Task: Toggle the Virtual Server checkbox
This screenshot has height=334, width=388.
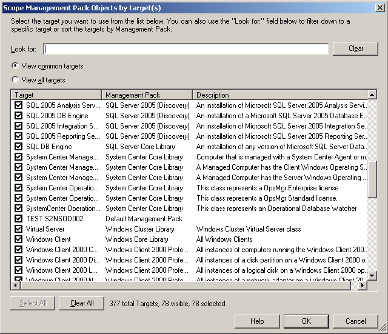Action: (18, 229)
